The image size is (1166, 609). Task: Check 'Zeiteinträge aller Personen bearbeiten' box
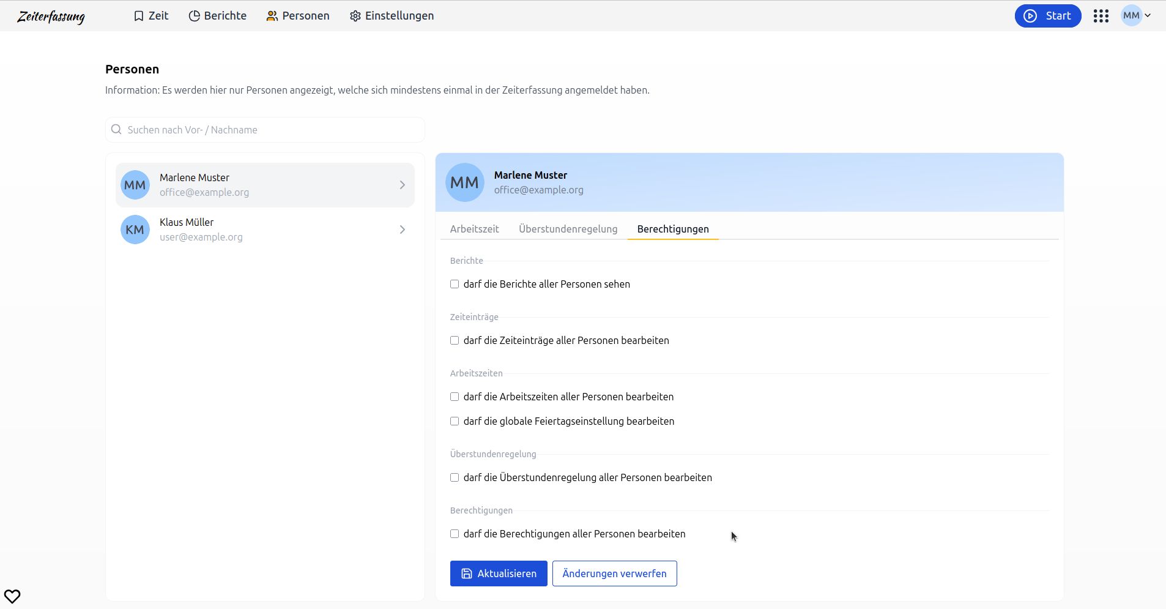coord(455,340)
